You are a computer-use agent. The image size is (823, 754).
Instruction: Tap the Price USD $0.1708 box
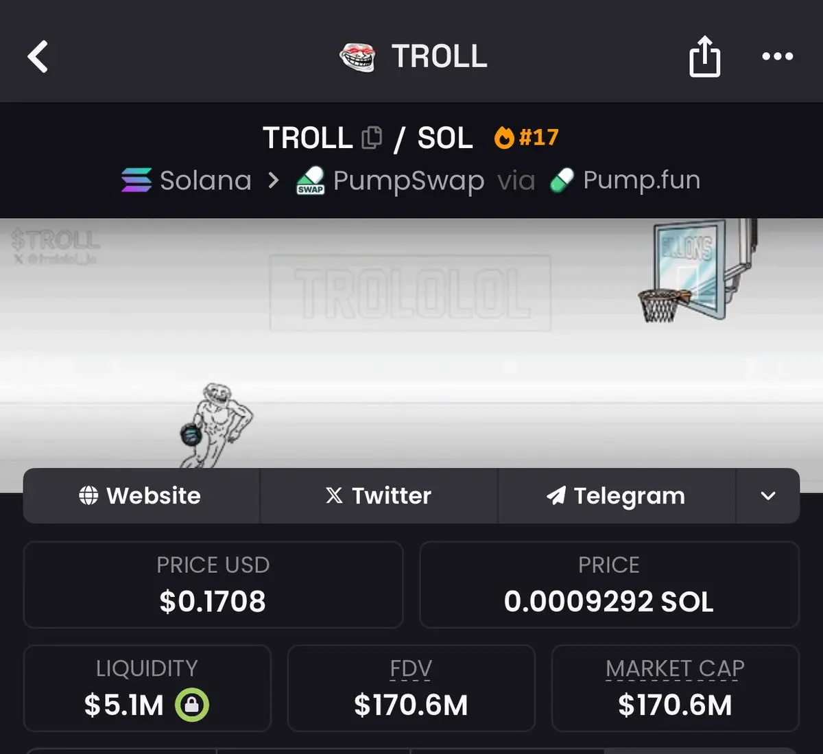point(213,585)
